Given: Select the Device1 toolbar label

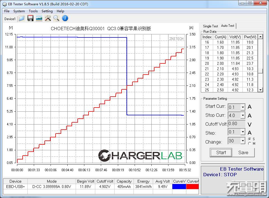Looking at the screenshot, I should coord(10,19).
